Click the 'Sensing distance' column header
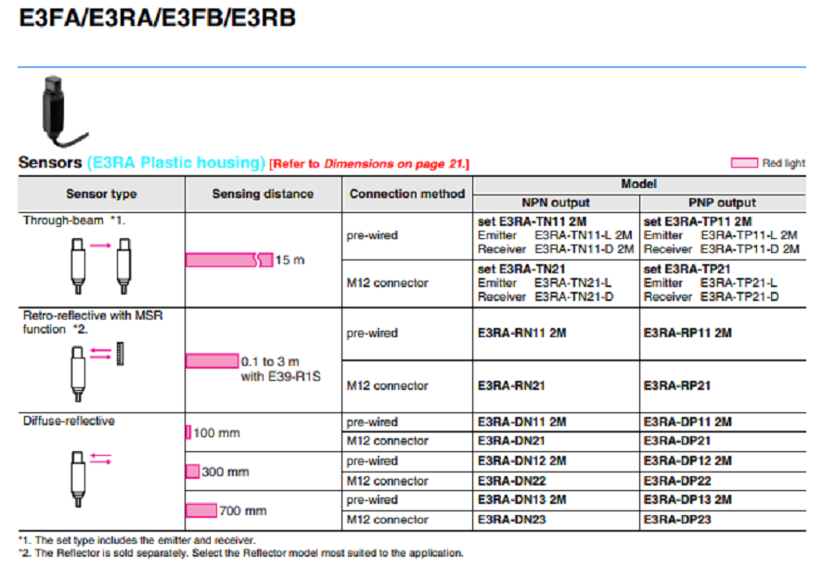This screenshot has height=579, width=835. tap(263, 194)
